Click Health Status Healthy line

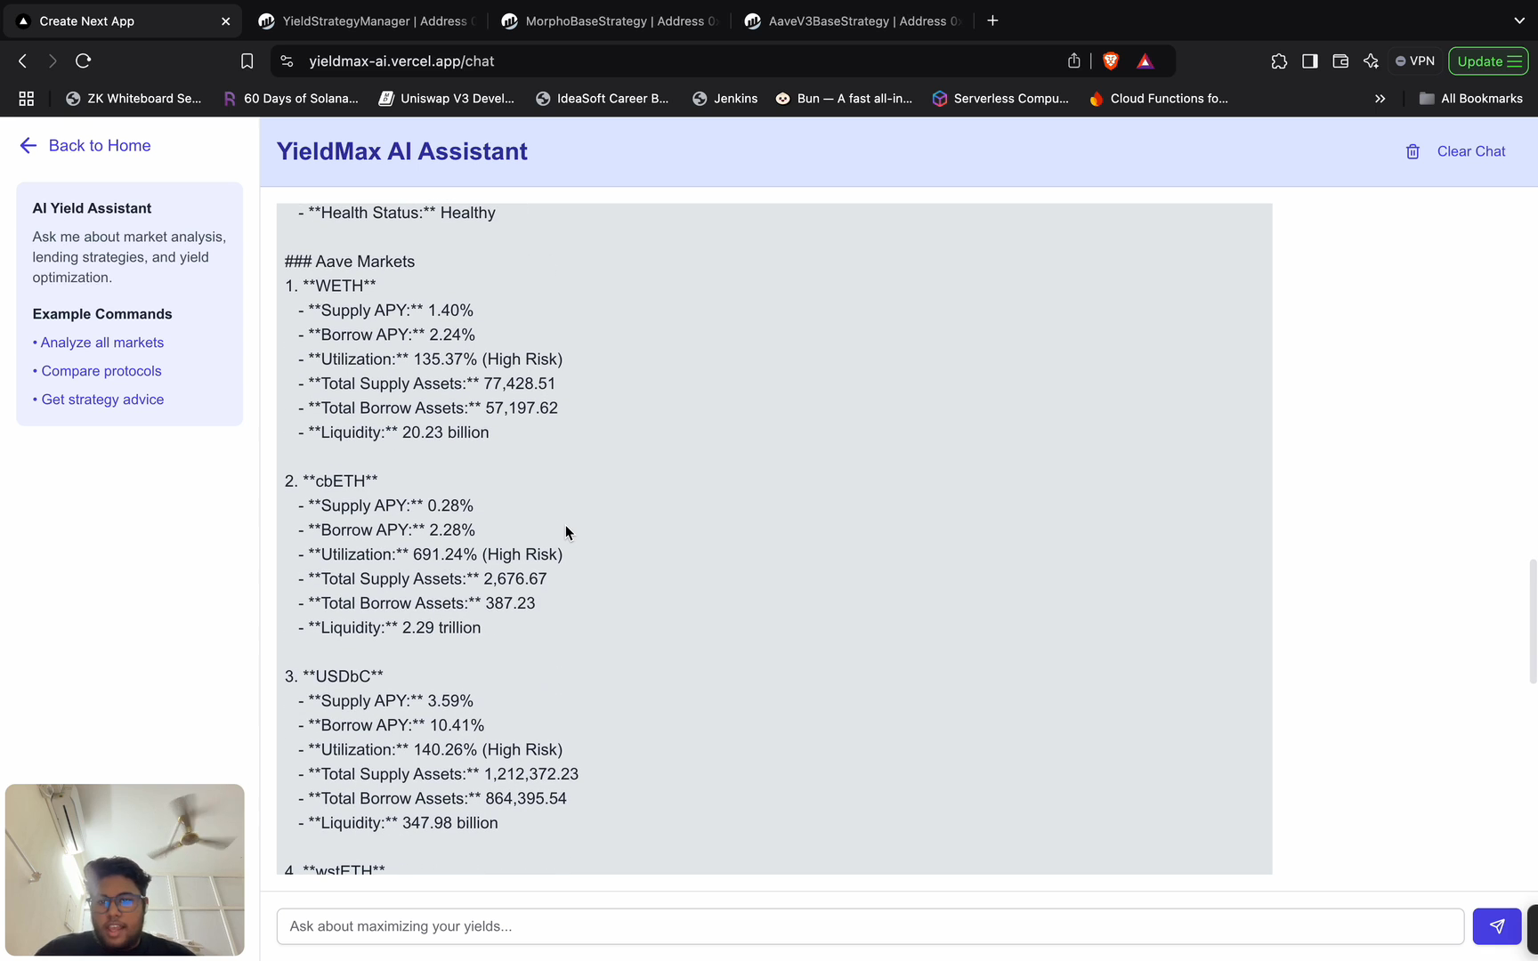click(x=396, y=213)
